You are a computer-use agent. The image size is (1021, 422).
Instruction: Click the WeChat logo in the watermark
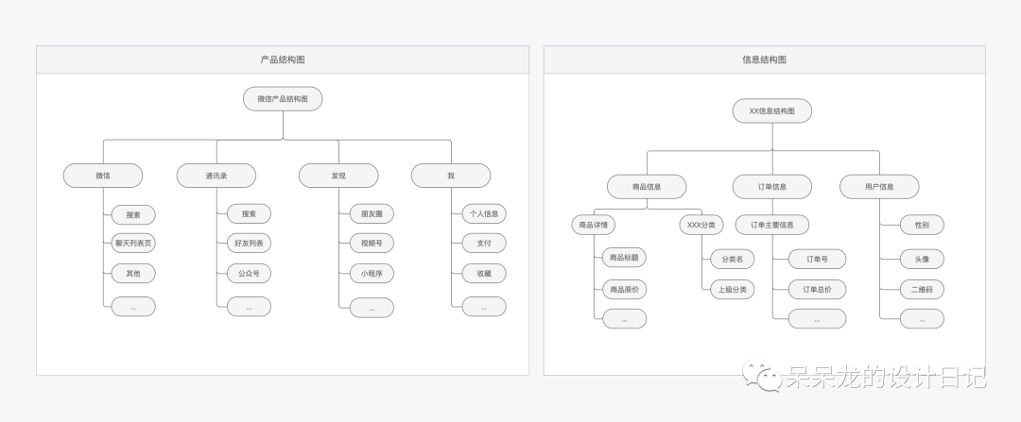757,378
